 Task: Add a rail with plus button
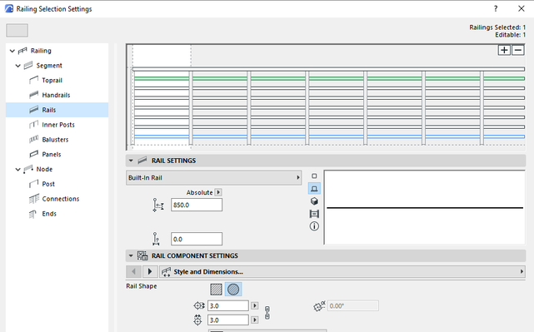point(504,51)
